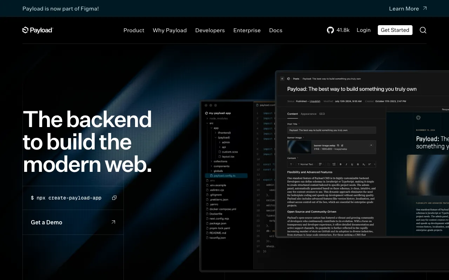Click the Payload logo in the navbar
This screenshot has height=280, width=449.
38,30
